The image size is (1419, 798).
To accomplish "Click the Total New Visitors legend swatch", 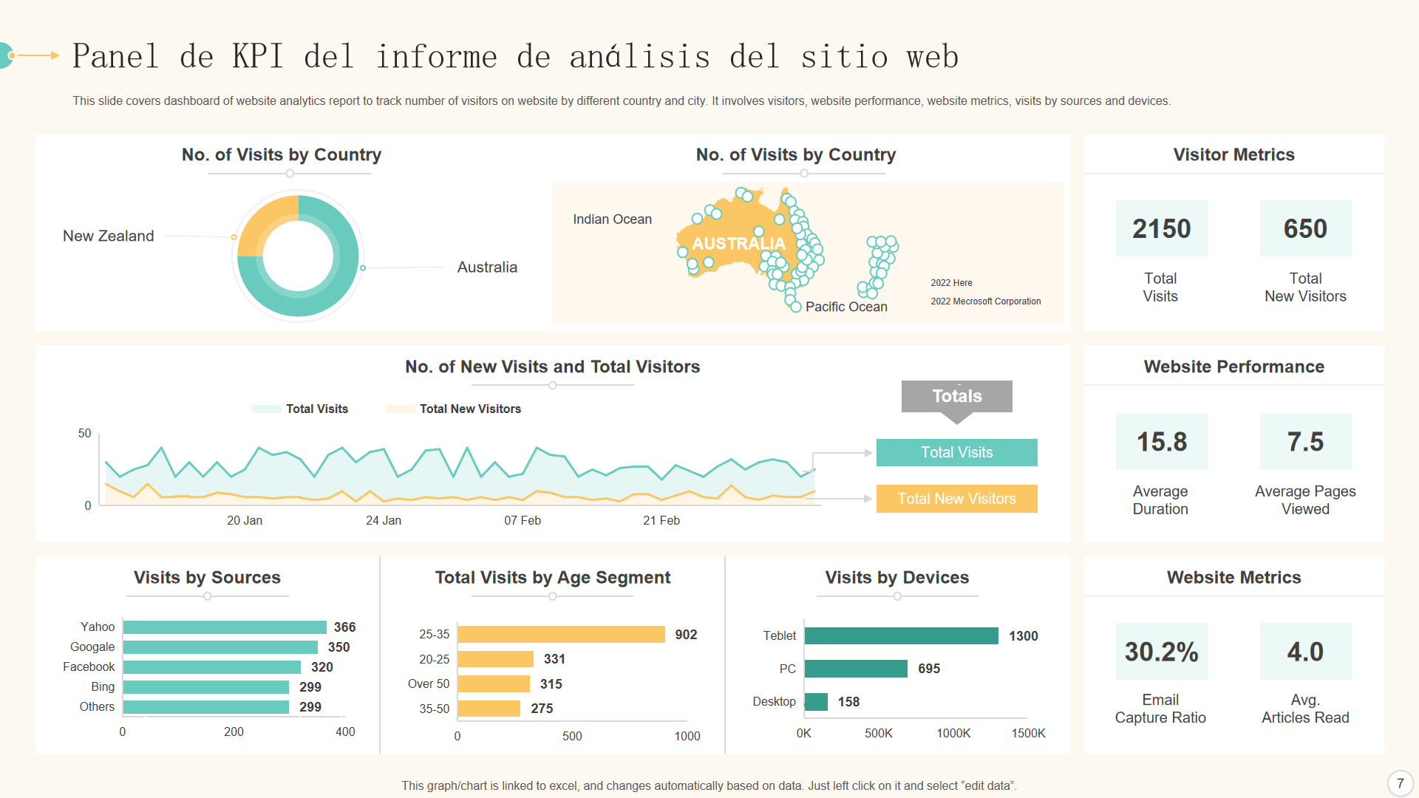I will pyautogui.click(x=400, y=409).
